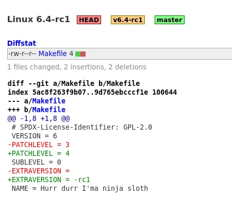Click the Linux 6.4-rc1 commit title

(x=39, y=19)
